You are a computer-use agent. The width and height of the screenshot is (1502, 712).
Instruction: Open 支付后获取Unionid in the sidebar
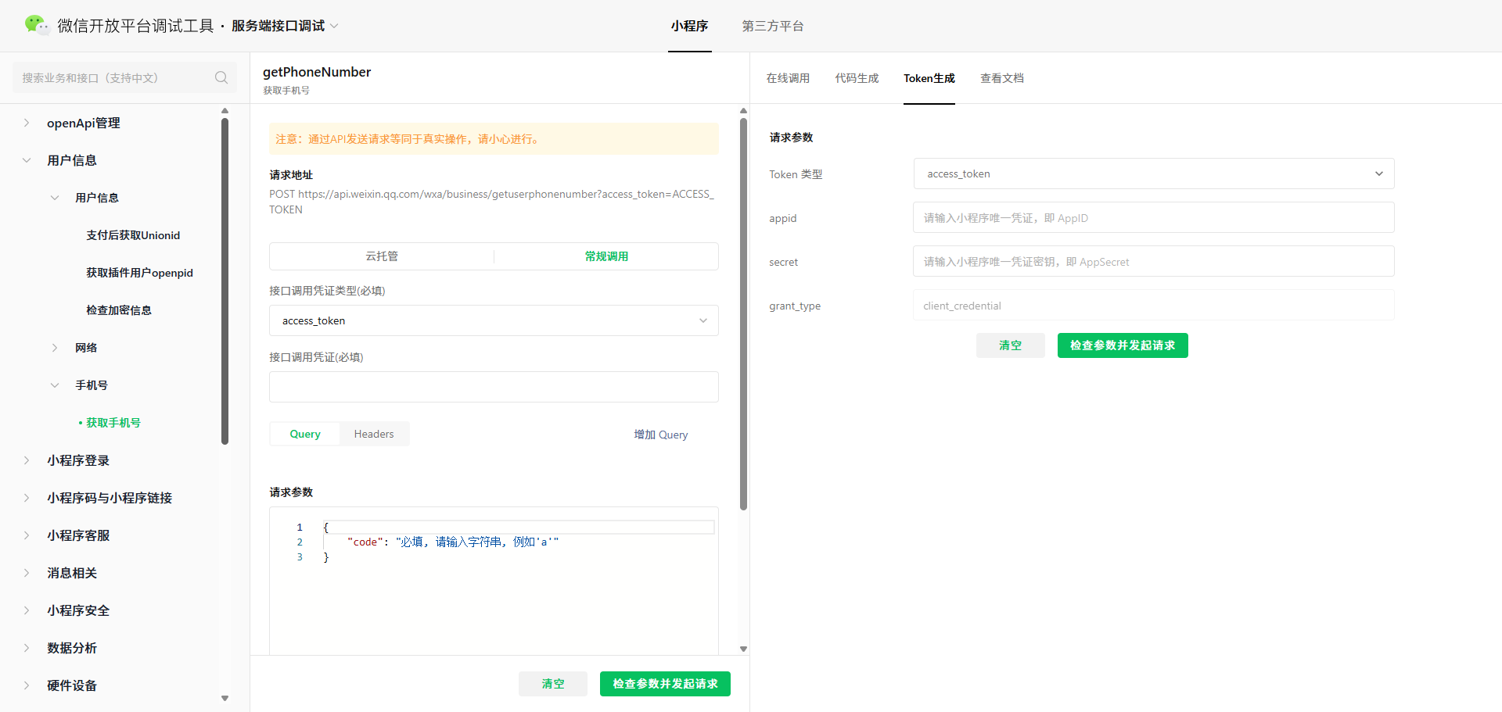pos(133,235)
